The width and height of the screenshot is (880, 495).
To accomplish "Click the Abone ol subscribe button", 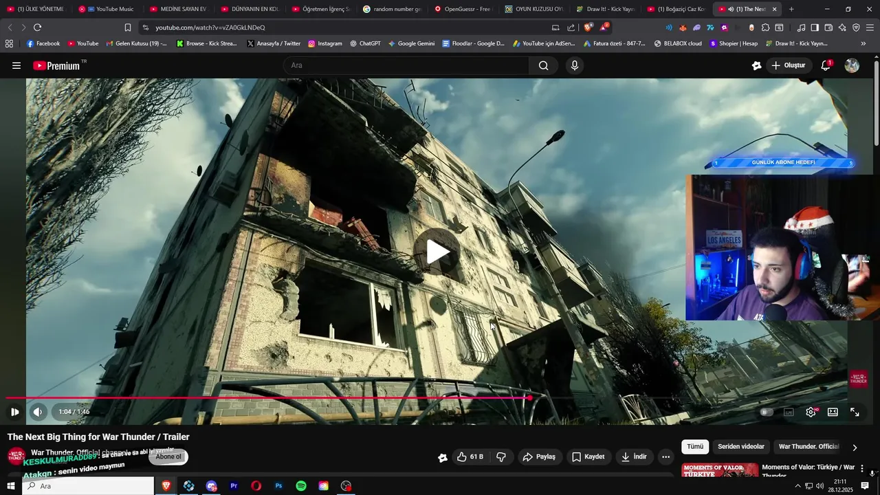I will 168,456.
